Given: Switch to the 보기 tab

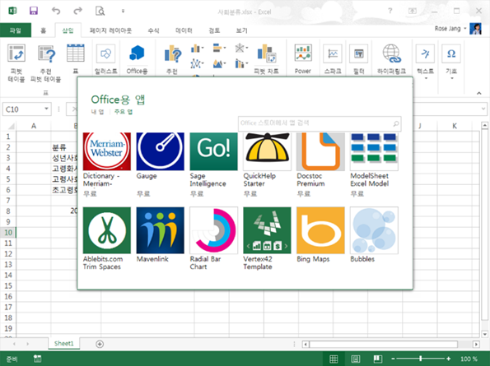Looking at the screenshot, I should (241, 30).
